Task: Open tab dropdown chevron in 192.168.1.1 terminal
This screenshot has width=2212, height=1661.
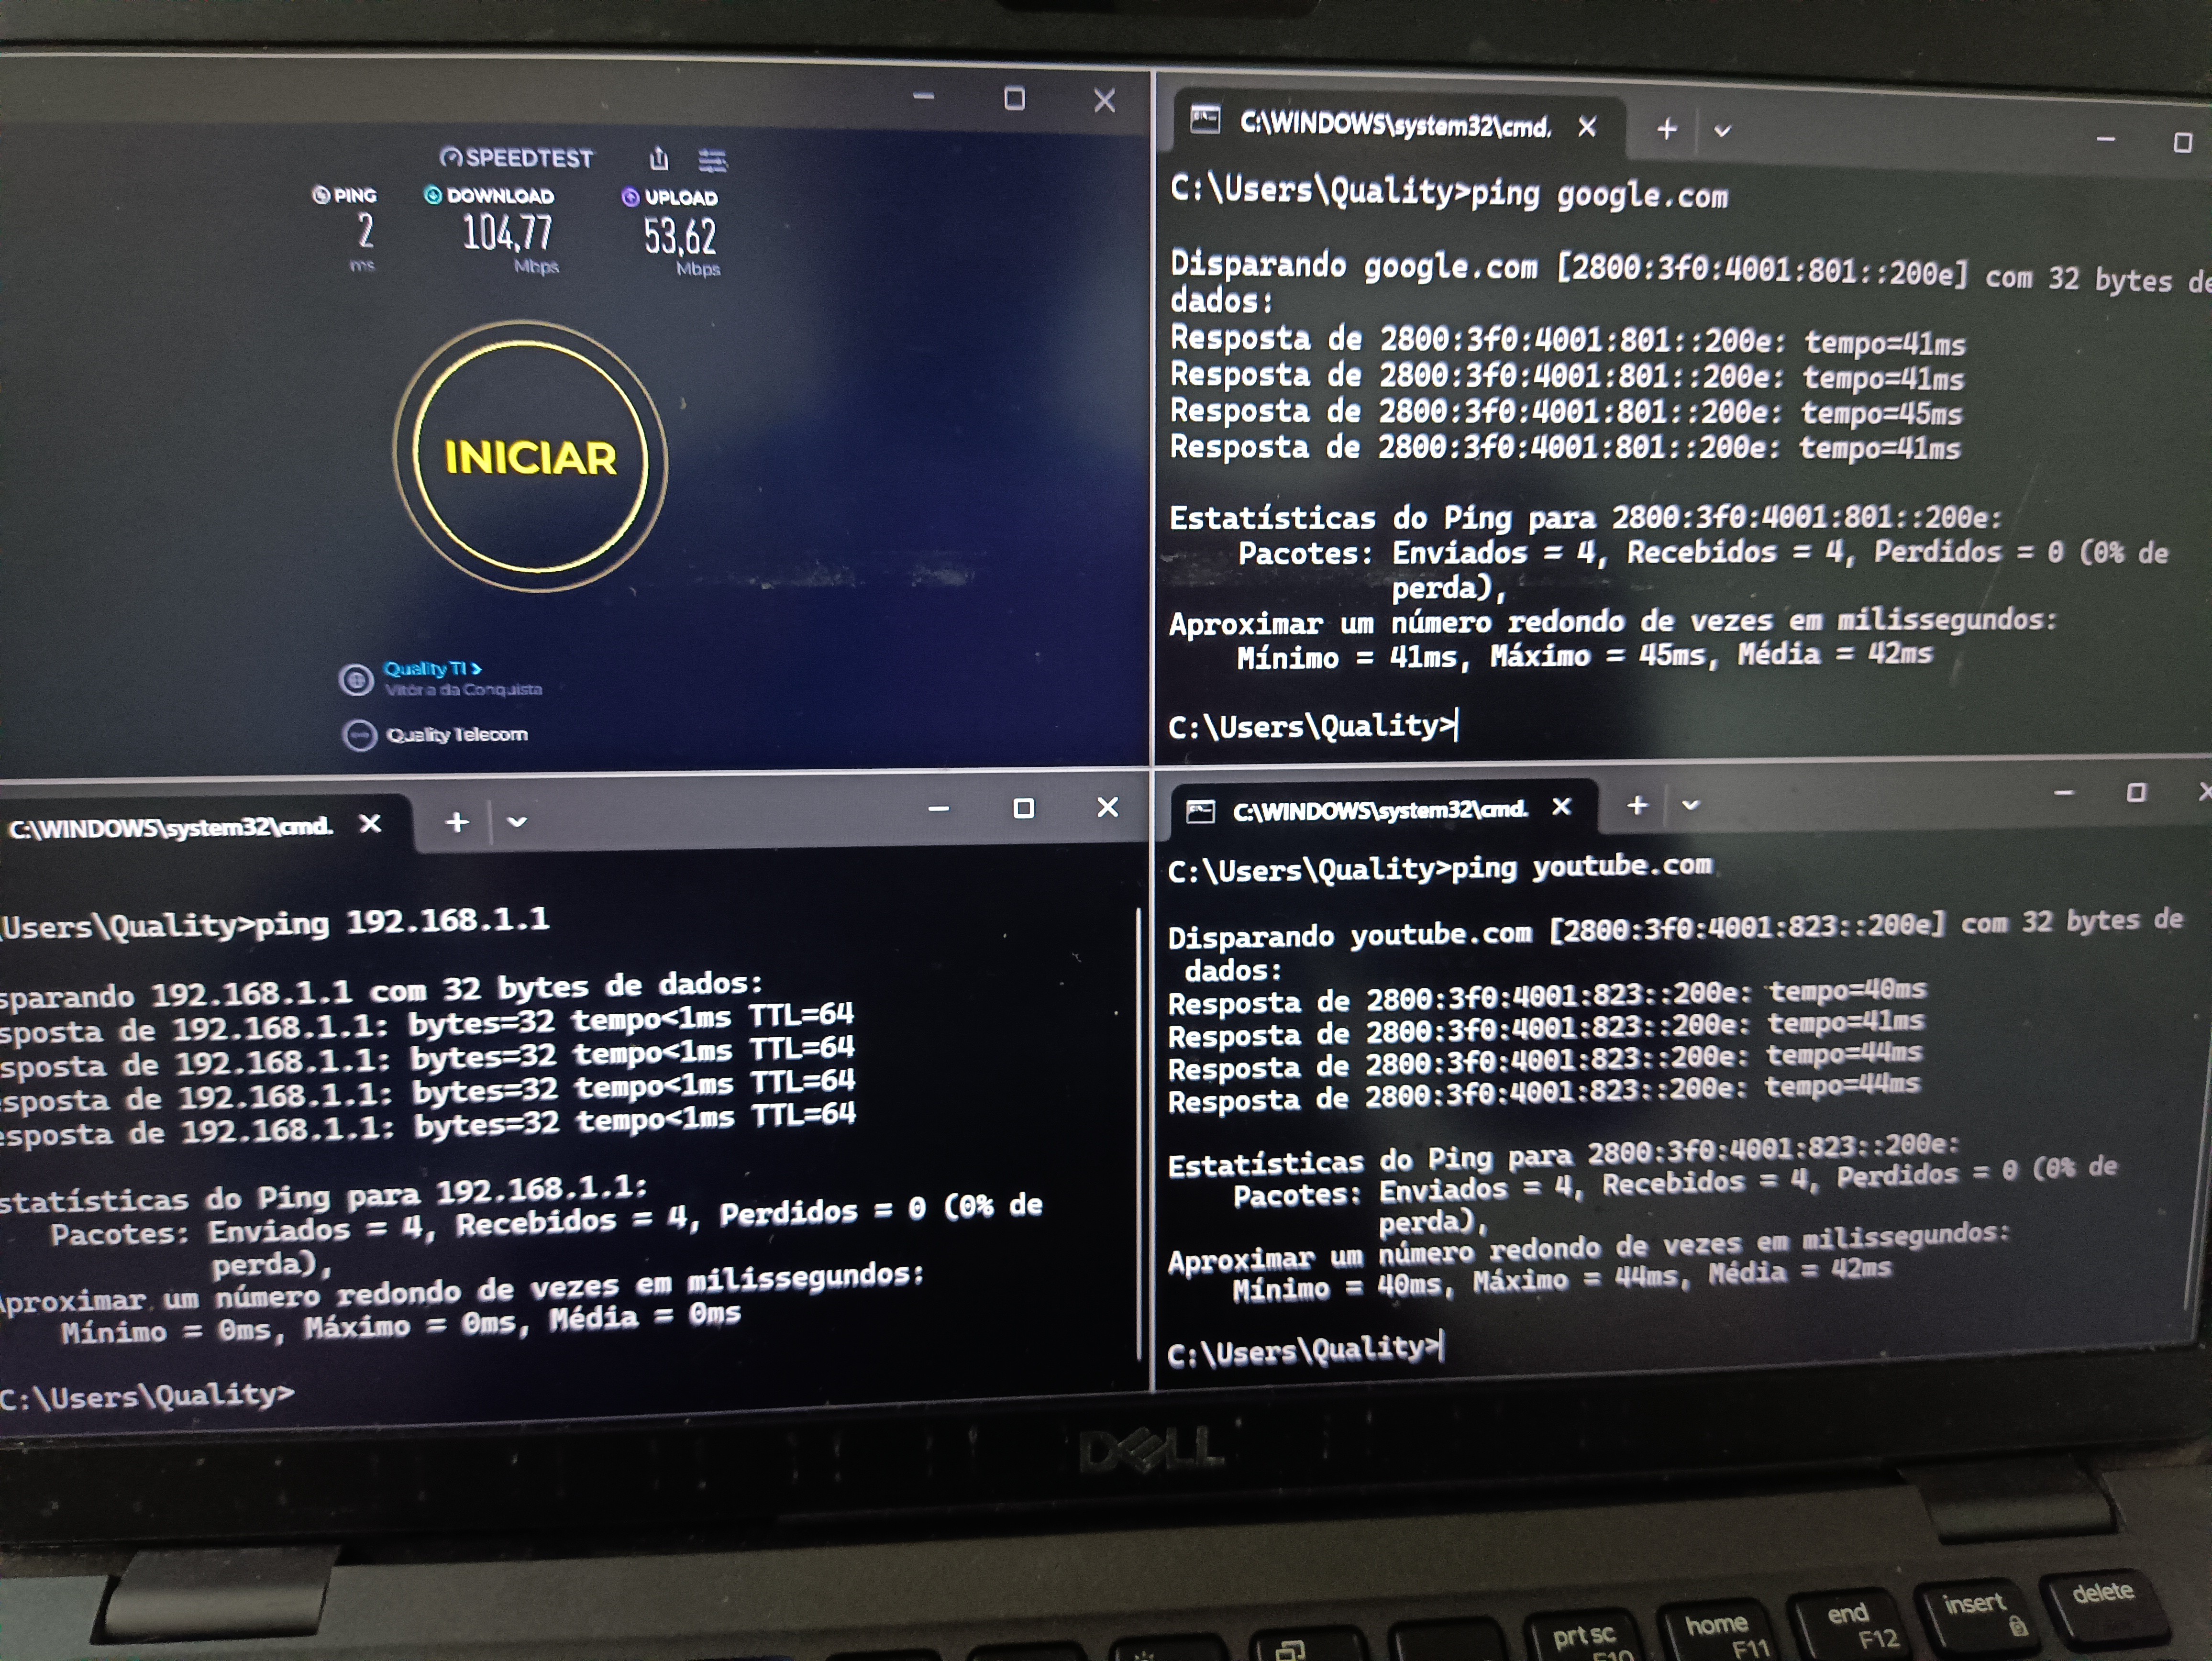Action: (517, 822)
